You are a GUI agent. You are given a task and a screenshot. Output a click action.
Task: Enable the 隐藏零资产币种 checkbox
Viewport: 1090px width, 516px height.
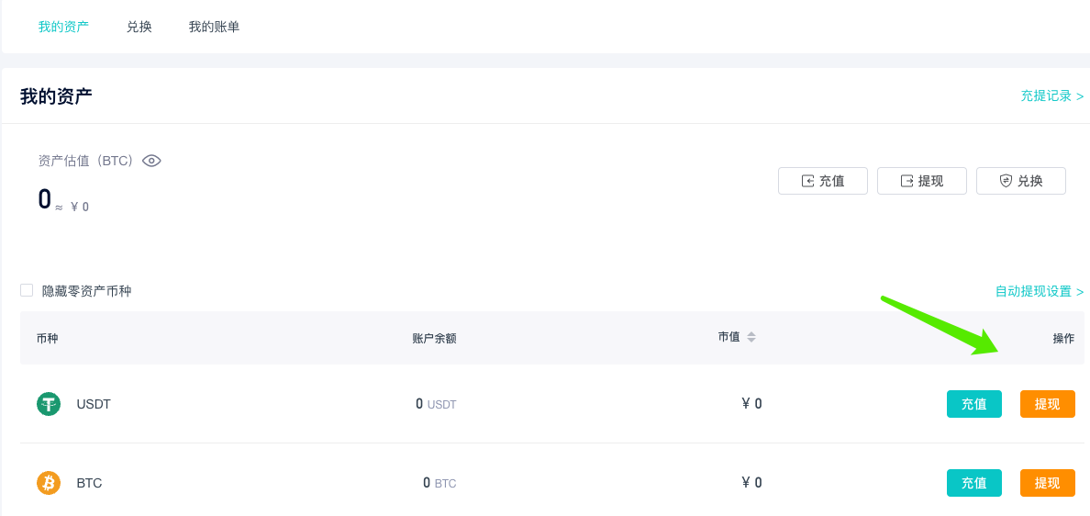click(27, 290)
